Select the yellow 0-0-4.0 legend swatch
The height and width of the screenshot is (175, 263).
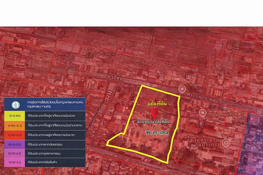(15, 116)
